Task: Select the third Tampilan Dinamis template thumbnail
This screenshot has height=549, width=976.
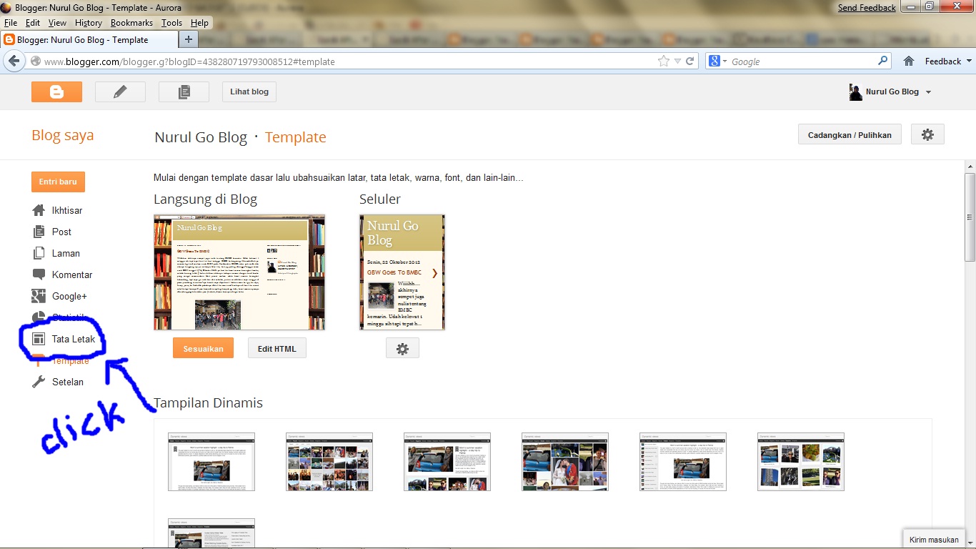Action: pyautogui.click(x=447, y=461)
